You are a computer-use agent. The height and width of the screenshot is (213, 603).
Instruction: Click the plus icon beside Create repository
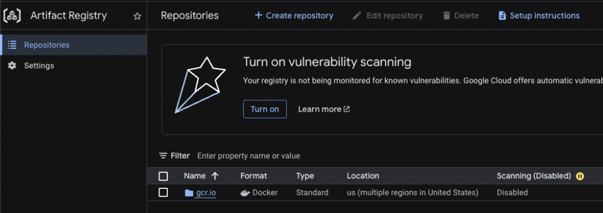[259, 15]
